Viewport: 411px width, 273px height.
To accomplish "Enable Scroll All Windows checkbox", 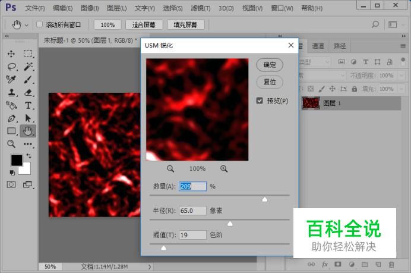I will click(39, 24).
